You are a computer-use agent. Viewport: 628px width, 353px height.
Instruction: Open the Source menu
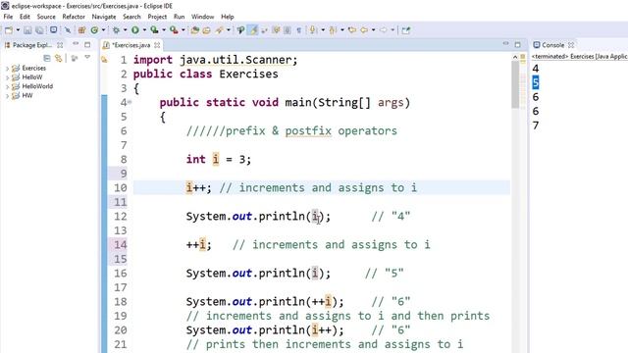point(46,17)
